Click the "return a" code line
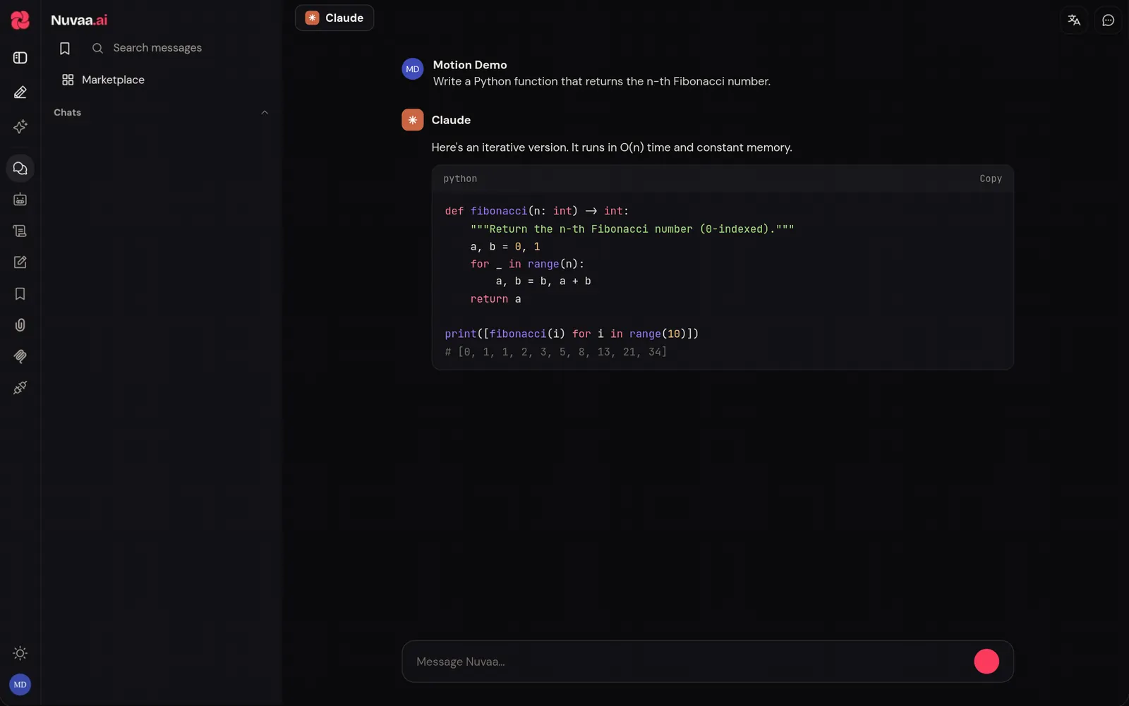This screenshot has width=1129, height=706. point(496,299)
